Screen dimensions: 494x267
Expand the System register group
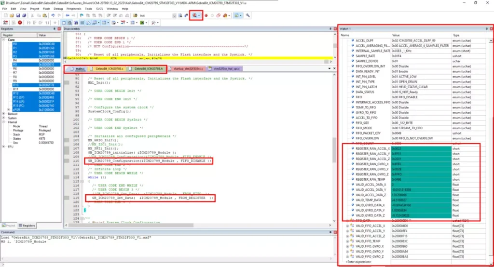[x=4, y=118]
